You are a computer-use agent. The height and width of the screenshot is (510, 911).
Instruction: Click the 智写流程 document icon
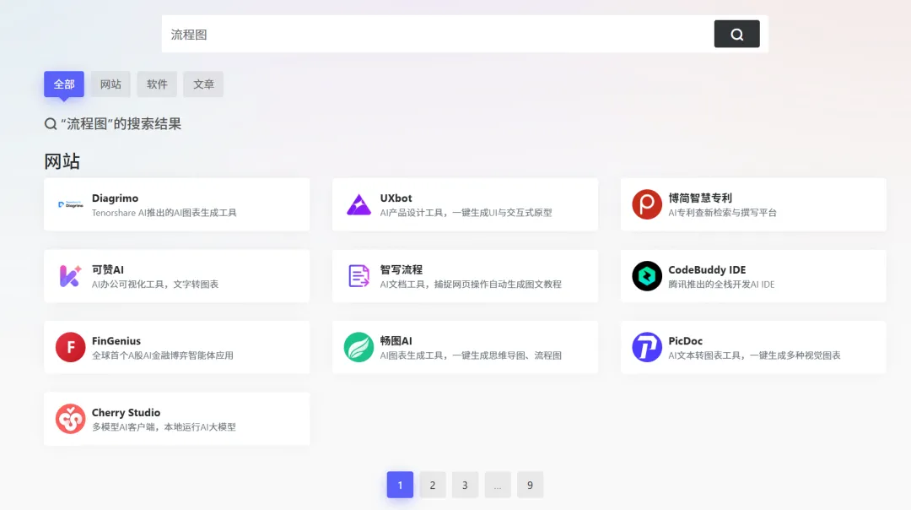pyautogui.click(x=358, y=276)
